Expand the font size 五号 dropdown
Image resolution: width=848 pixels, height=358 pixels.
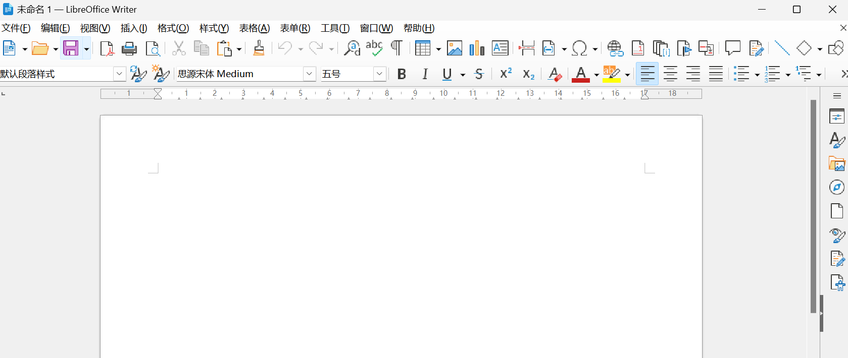[379, 74]
